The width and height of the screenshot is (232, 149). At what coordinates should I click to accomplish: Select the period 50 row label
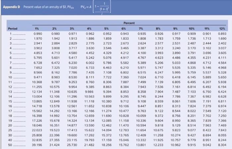[10, 145]
